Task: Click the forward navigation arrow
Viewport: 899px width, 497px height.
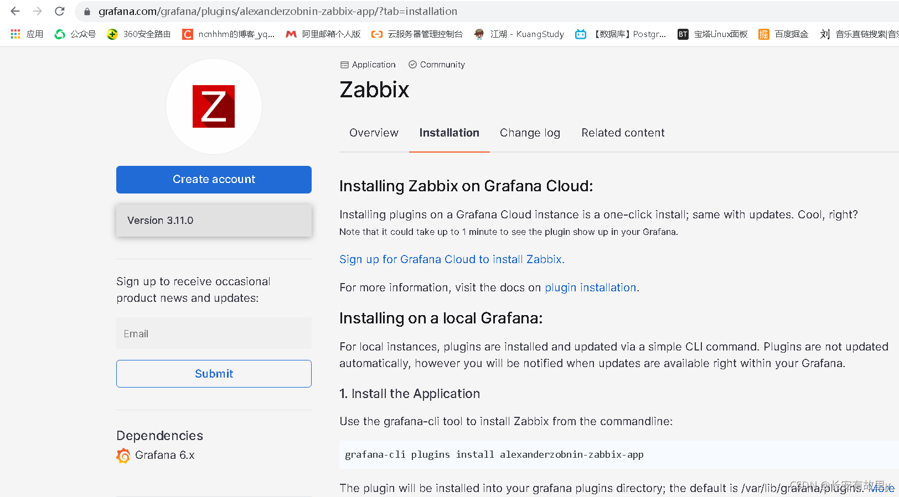Action: click(37, 11)
